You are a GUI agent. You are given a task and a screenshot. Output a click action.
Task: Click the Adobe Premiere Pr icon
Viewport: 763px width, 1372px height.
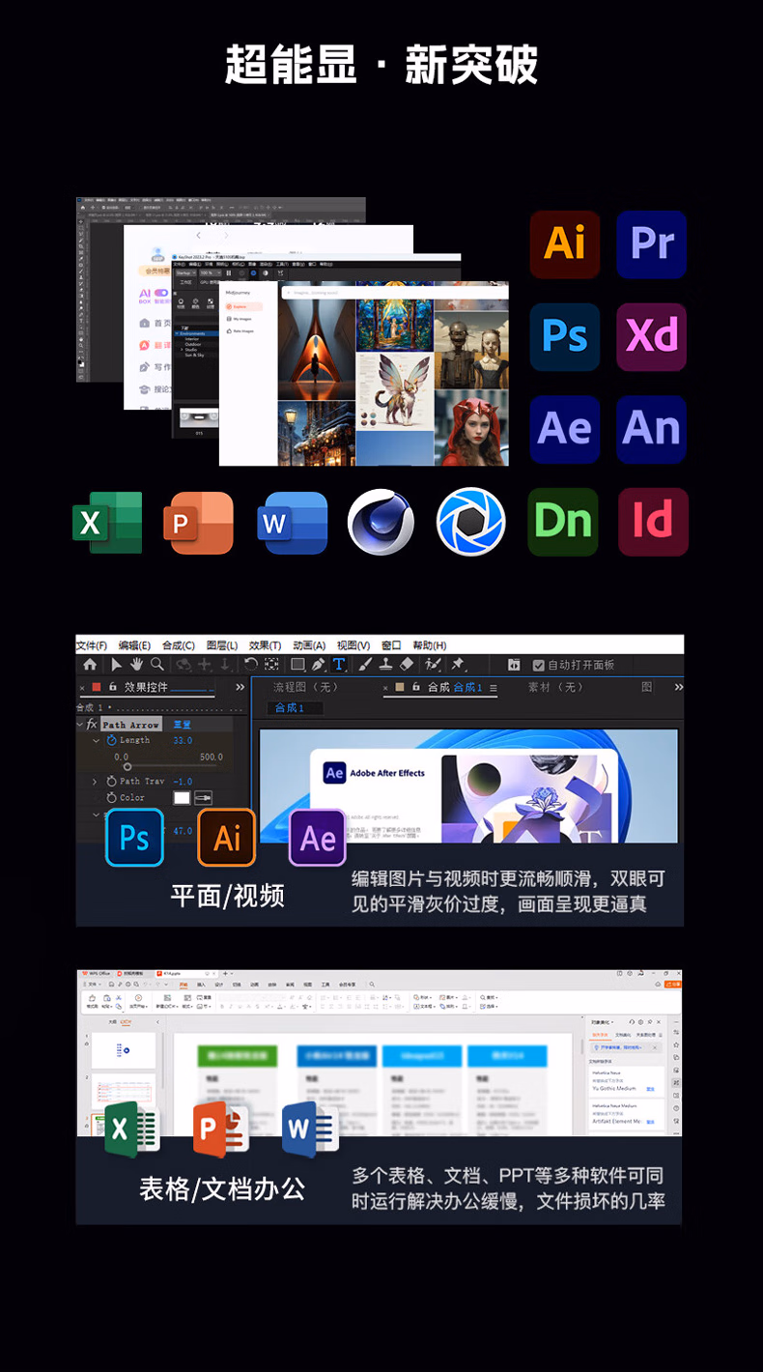pyautogui.click(x=652, y=244)
